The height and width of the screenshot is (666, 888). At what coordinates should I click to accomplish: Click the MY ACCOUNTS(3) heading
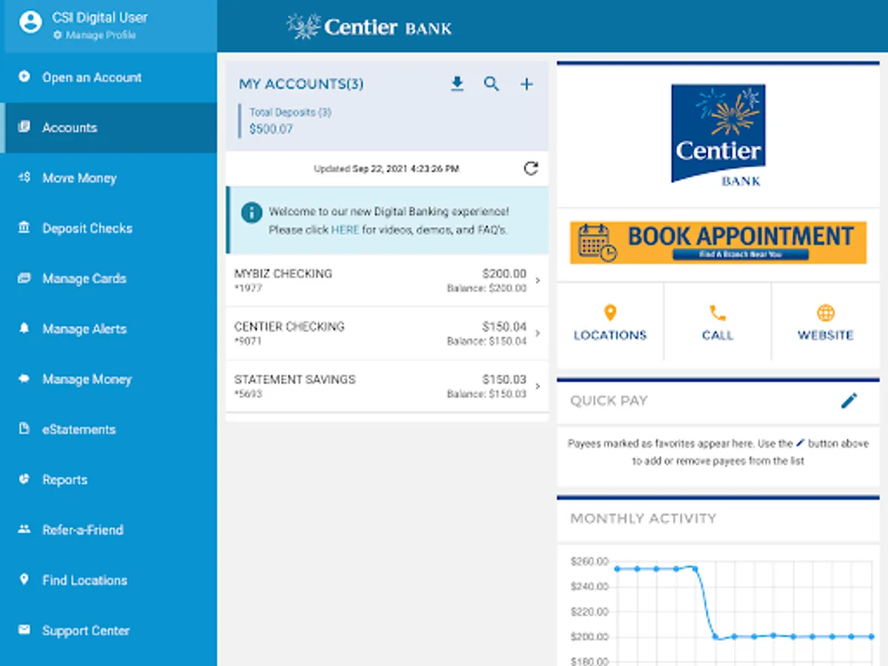301,84
